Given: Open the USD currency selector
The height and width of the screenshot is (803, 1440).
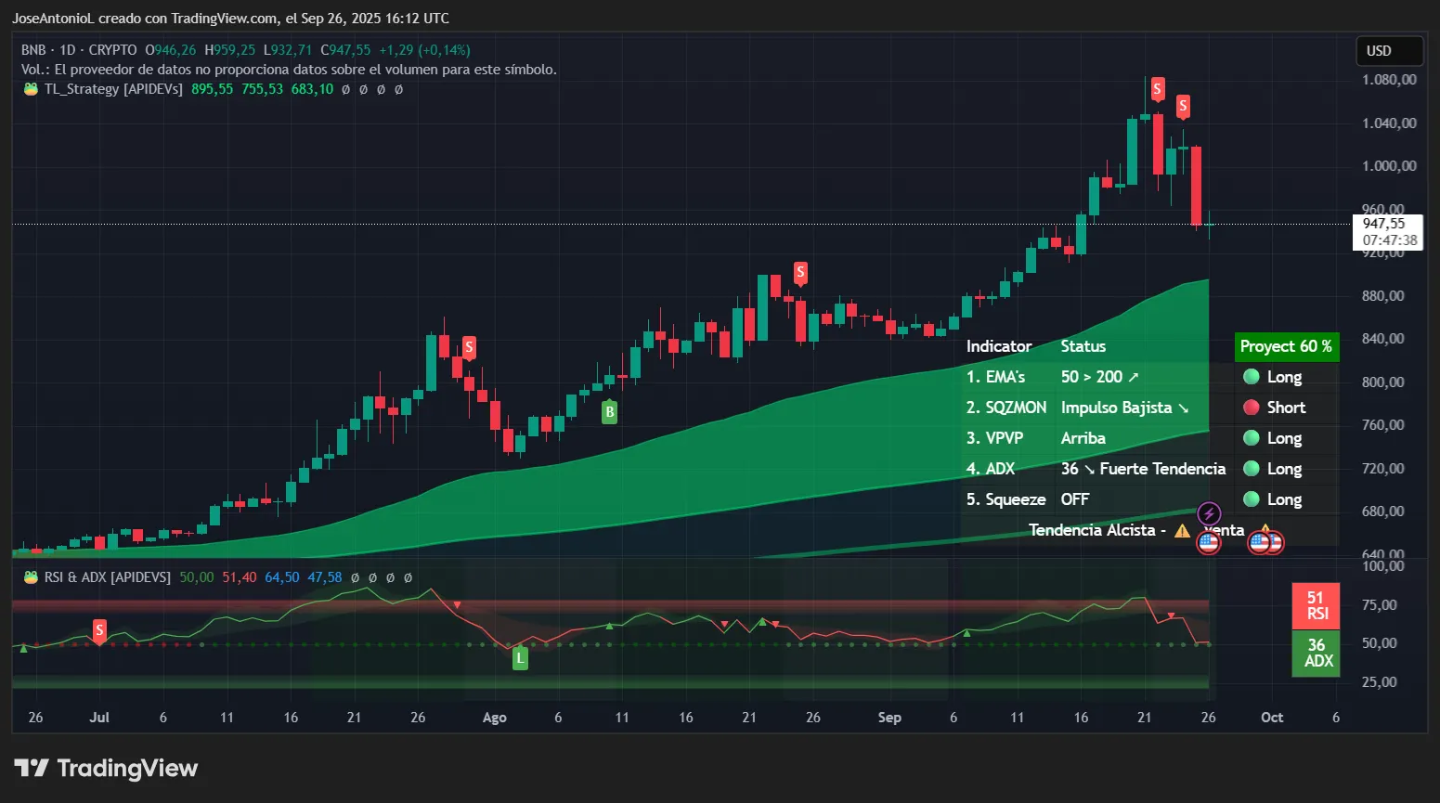Looking at the screenshot, I should [x=1388, y=51].
